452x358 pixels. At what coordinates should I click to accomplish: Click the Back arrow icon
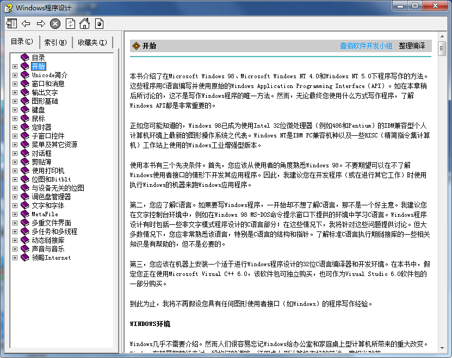(26, 23)
